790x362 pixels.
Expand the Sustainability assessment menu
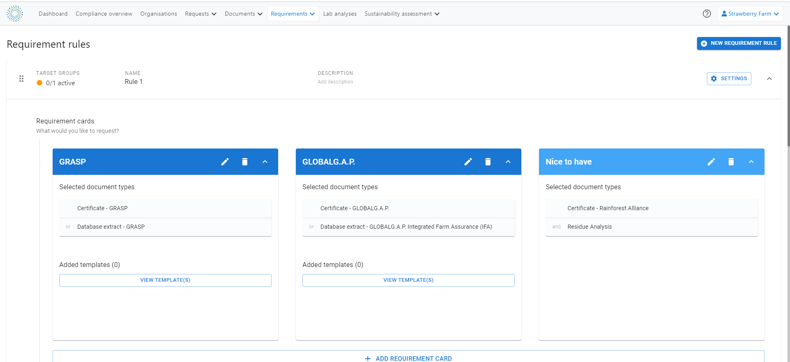tap(402, 14)
